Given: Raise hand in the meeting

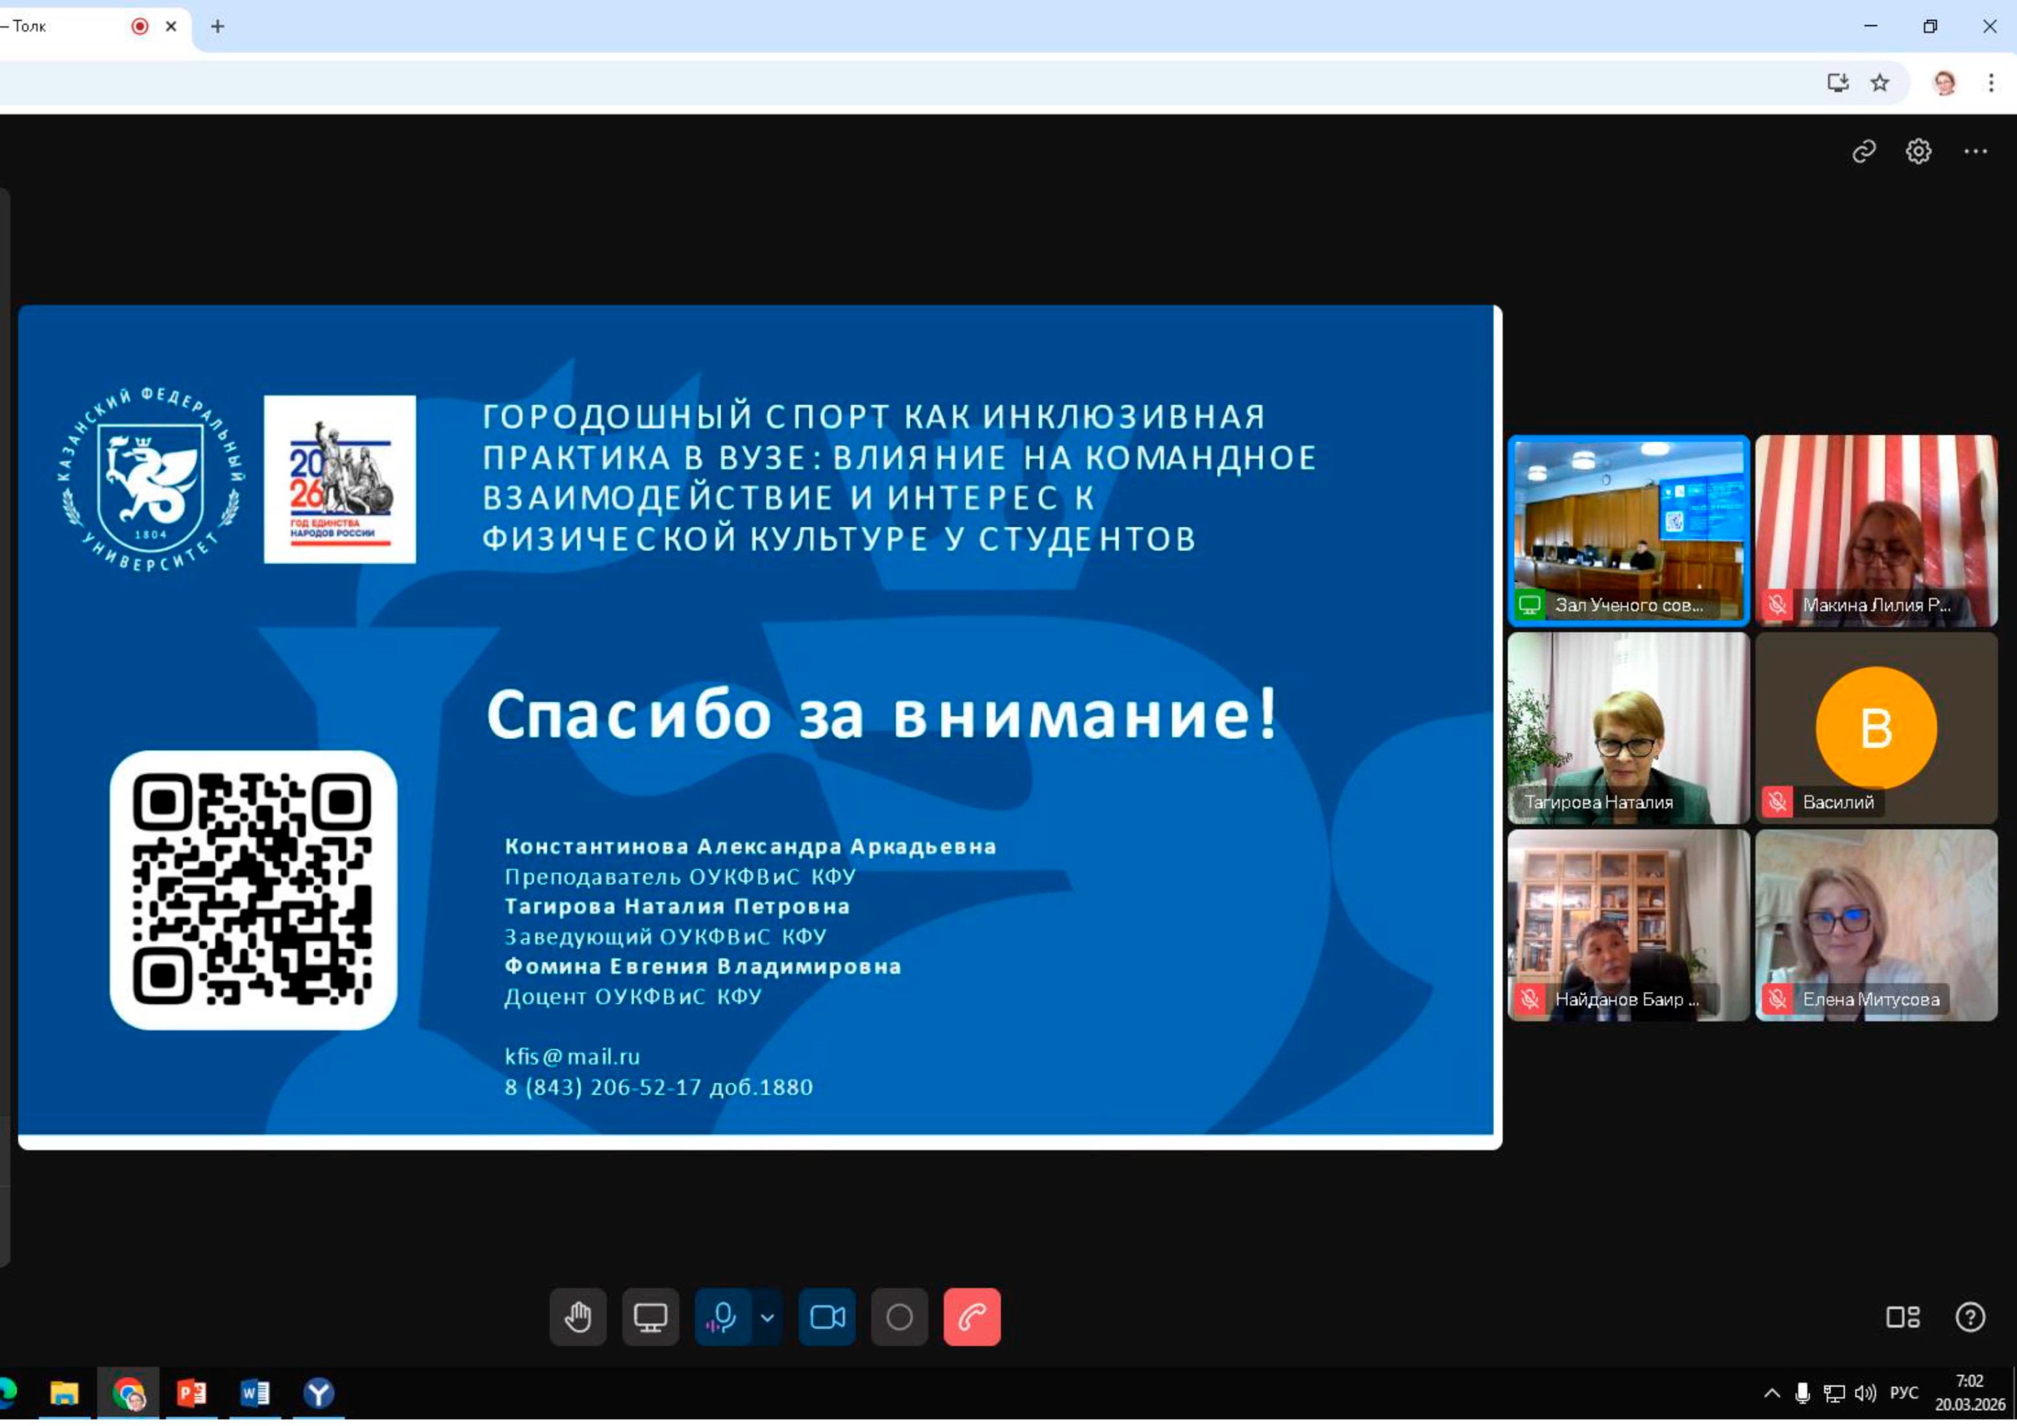Looking at the screenshot, I should (x=577, y=1316).
